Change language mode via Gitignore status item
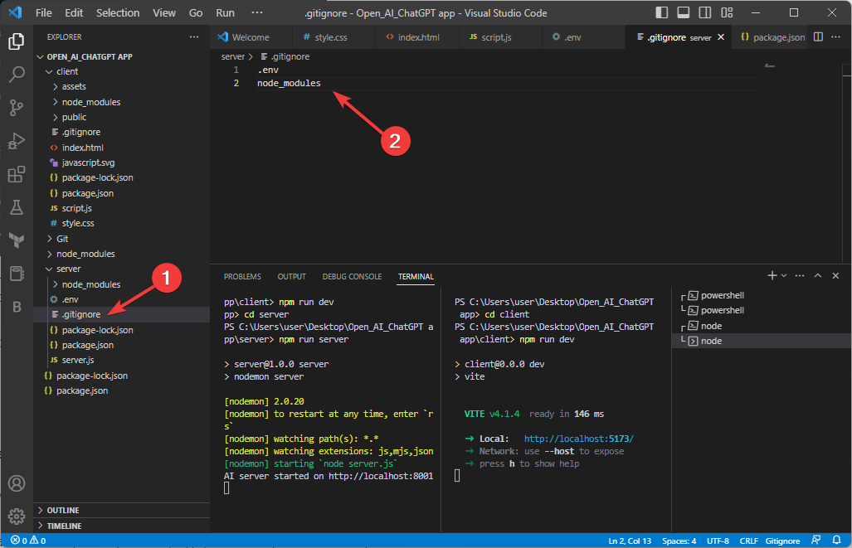The image size is (852, 548). click(782, 541)
